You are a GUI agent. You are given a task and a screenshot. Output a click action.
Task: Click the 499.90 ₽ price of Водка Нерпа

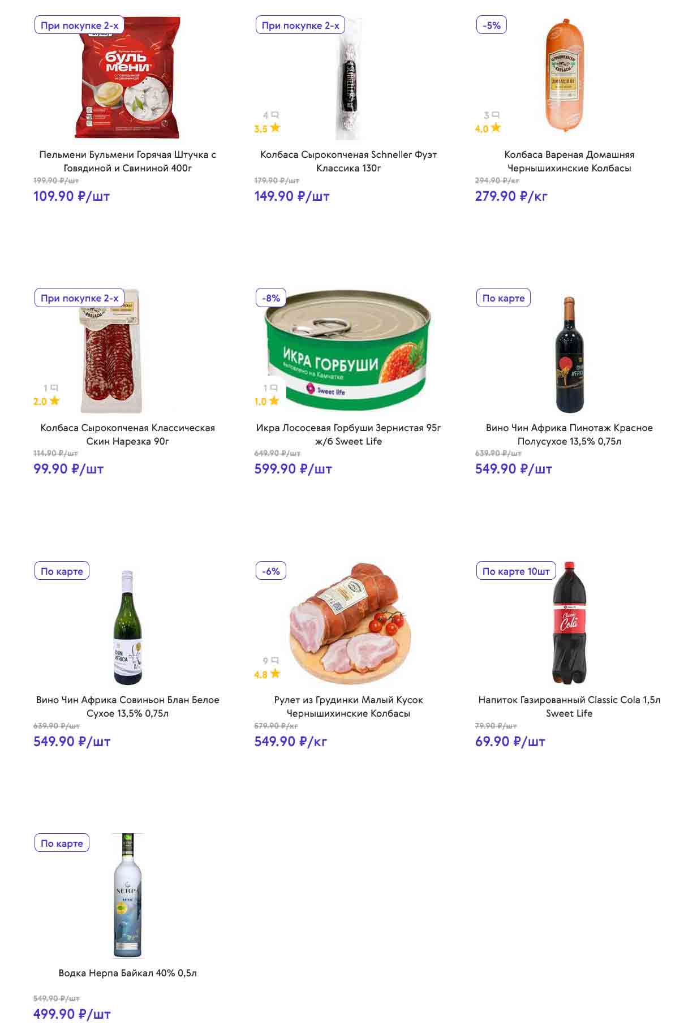[x=72, y=1014]
